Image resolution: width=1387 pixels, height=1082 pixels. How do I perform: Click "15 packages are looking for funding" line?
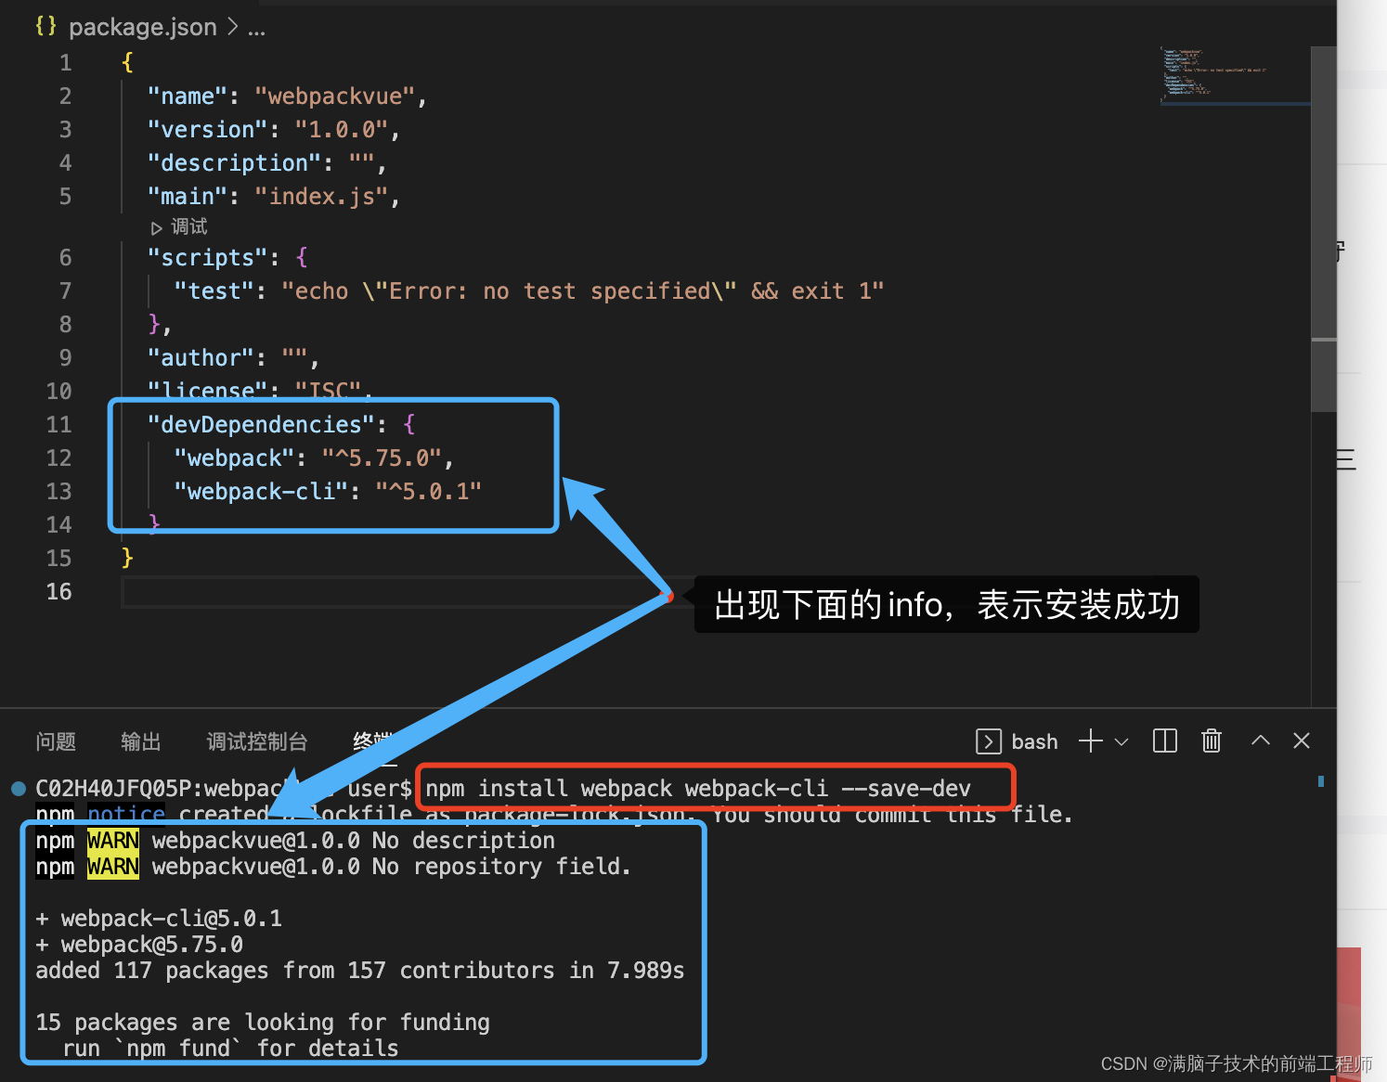[x=263, y=1023]
